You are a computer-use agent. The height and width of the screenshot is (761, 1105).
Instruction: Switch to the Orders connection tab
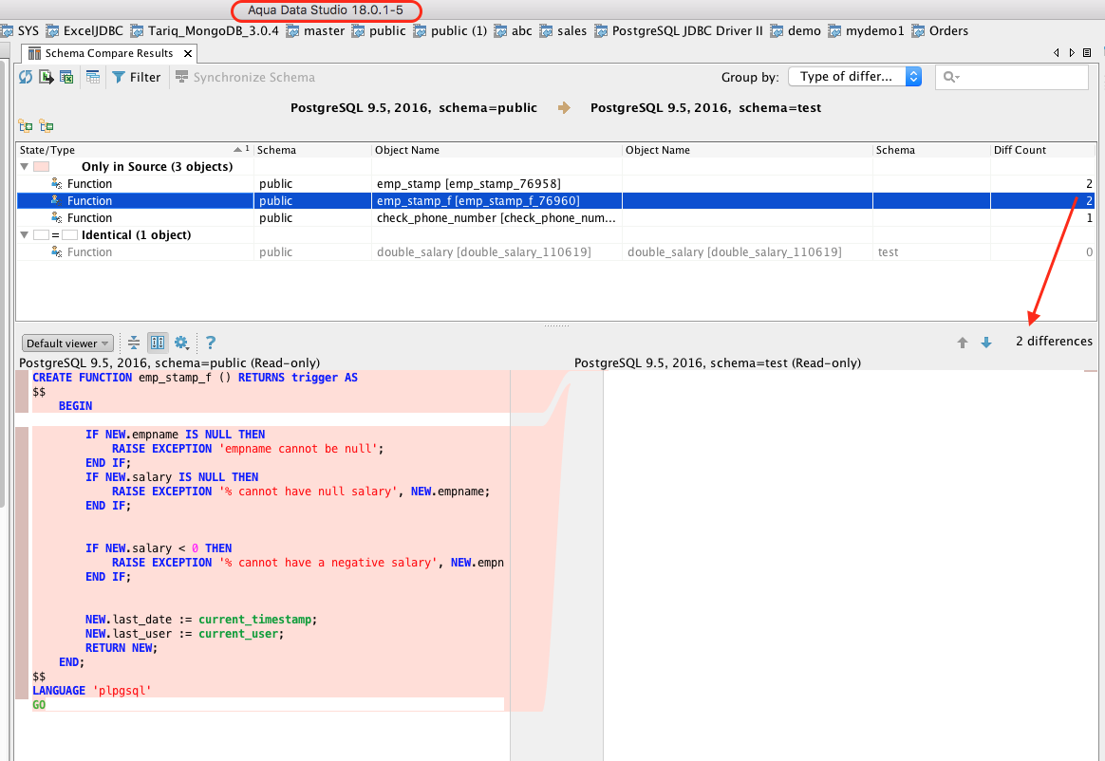(940, 31)
